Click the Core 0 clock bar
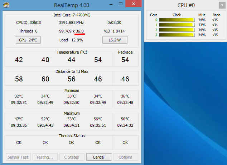 pyautogui.click(x=177, y=20)
